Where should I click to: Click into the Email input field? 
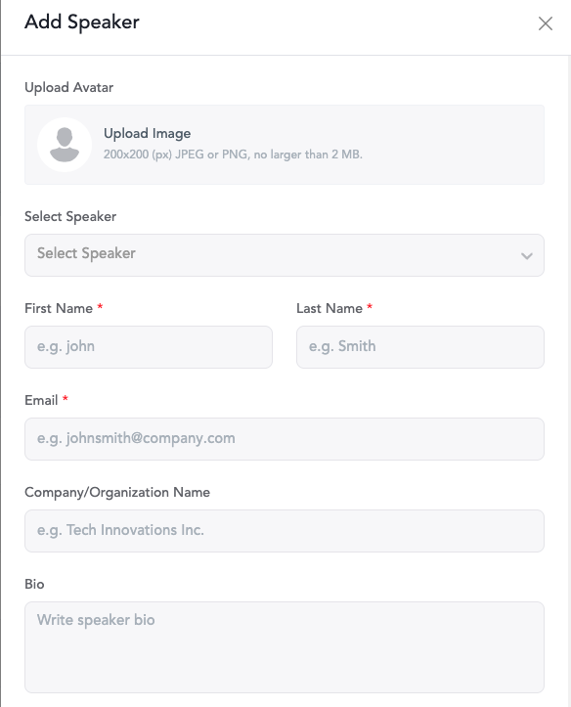(285, 439)
